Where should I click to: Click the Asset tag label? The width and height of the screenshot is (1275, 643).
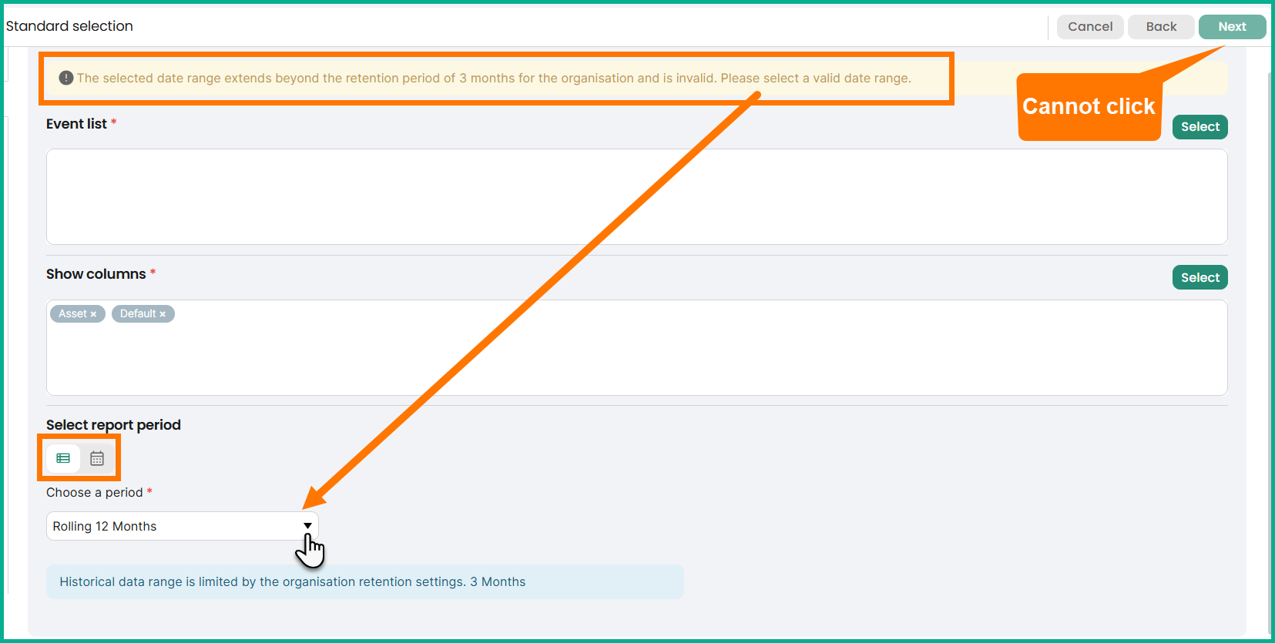tap(72, 314)
